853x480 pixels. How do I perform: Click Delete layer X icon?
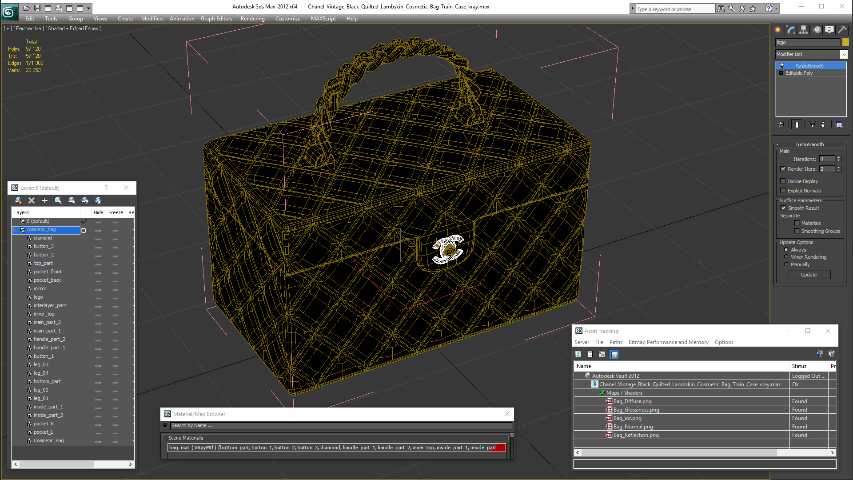click(x=32, y=200)
